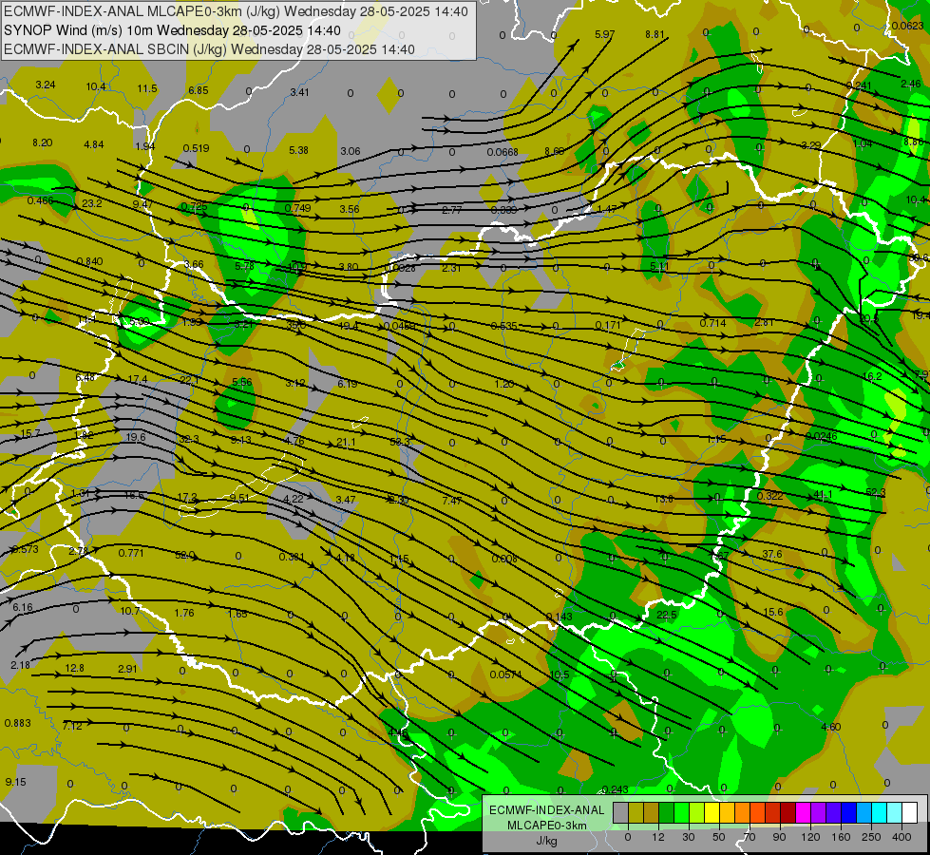Click the map value '0.0668'

click(503, 153)
